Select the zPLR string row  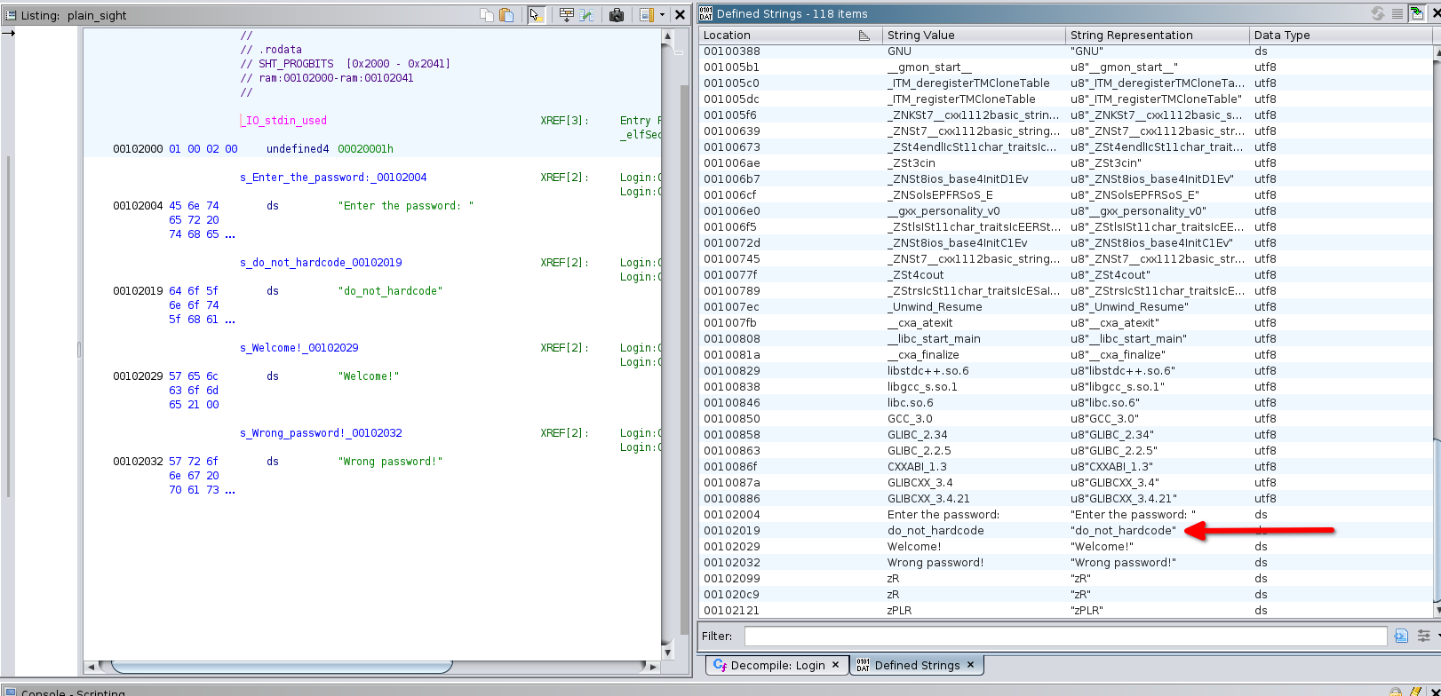[1065, 611]
